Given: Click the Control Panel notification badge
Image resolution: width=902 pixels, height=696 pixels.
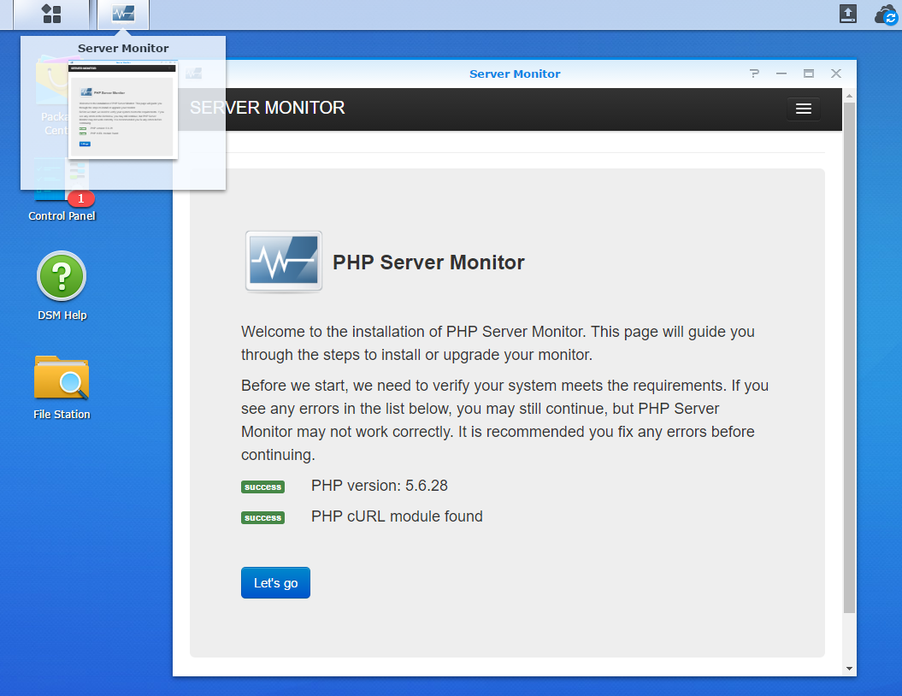Looking at the screenshot, I should (x=80, y=198).
